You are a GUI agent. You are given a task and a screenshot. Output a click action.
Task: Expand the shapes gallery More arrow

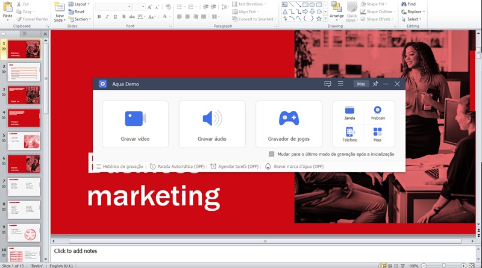coord(325,19)
